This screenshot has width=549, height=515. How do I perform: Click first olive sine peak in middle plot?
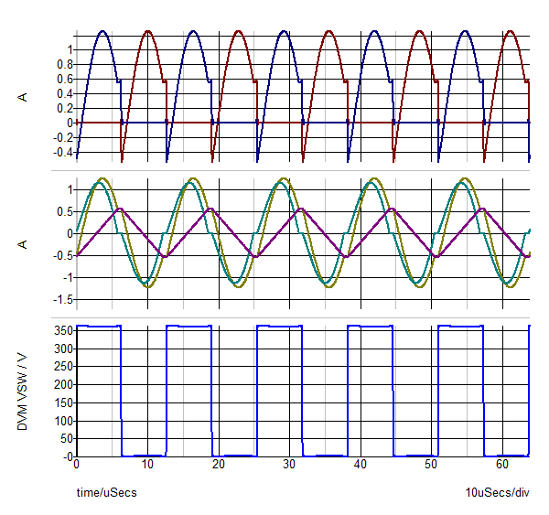(x=103, y=179)
